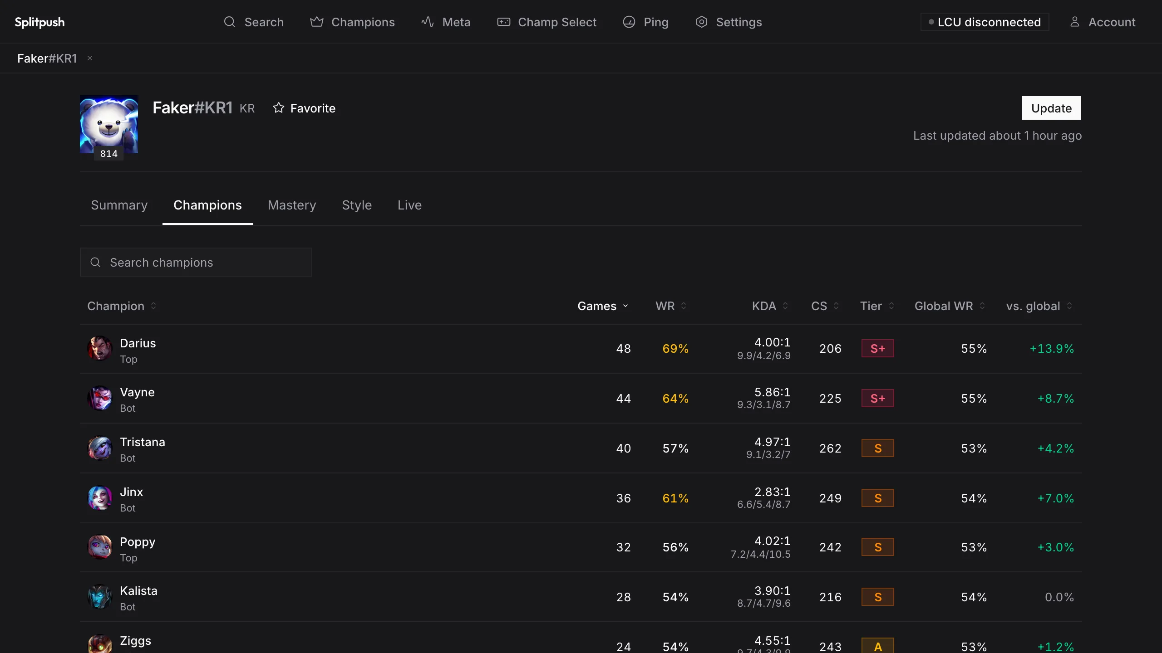Click Ziggs A tier badge
The image size is (1162, 653).
[x=878, y=646]
